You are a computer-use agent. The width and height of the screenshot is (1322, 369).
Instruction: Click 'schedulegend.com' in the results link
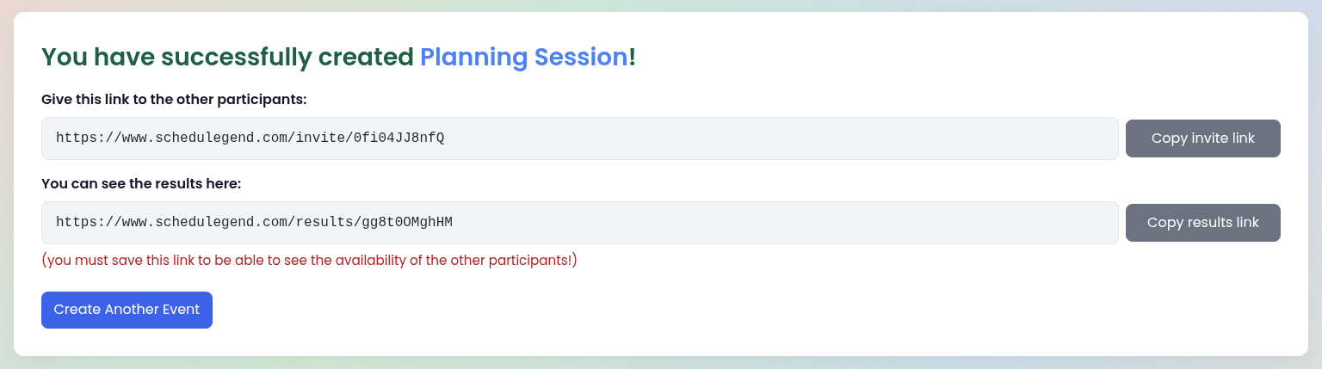pyautogui.click(x=221, y=222)
